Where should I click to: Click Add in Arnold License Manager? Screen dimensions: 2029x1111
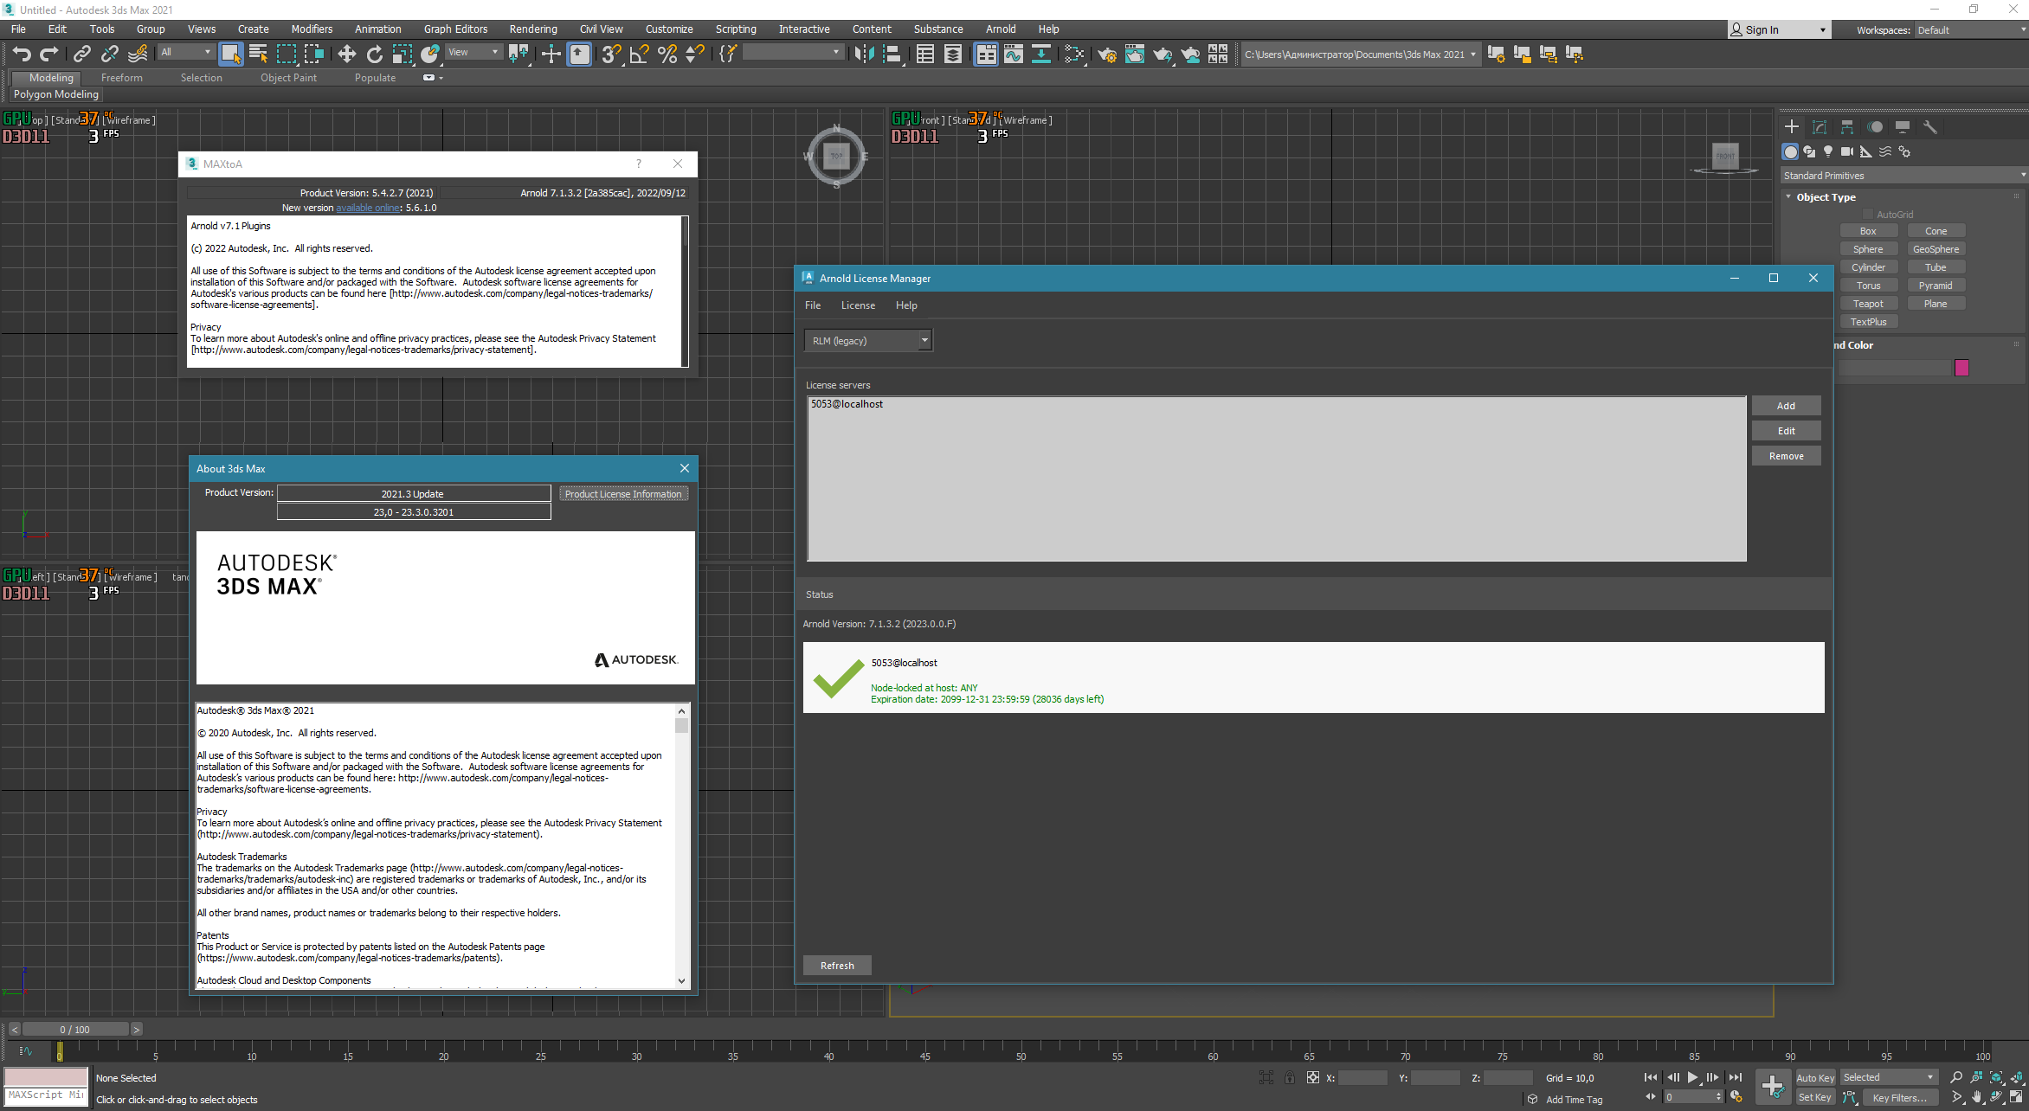click(1786, 405)
